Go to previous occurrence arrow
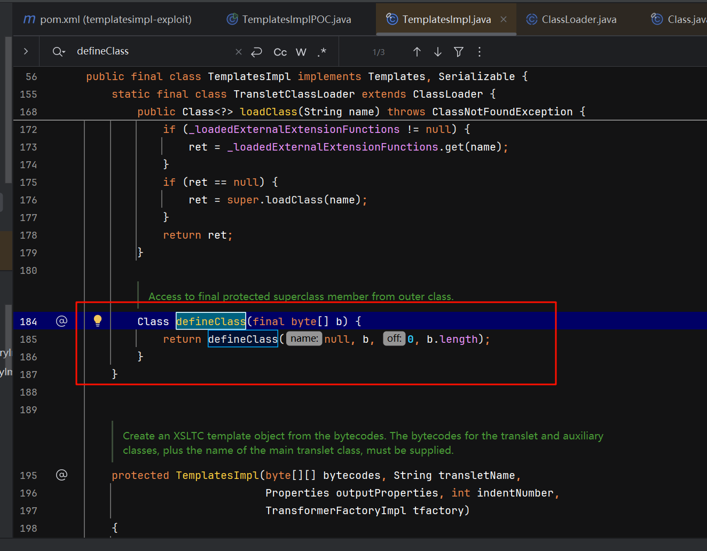 coord(417,52)
